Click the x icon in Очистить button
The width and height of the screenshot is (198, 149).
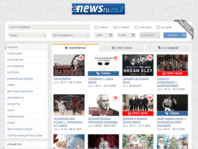[x=157, y=35]
